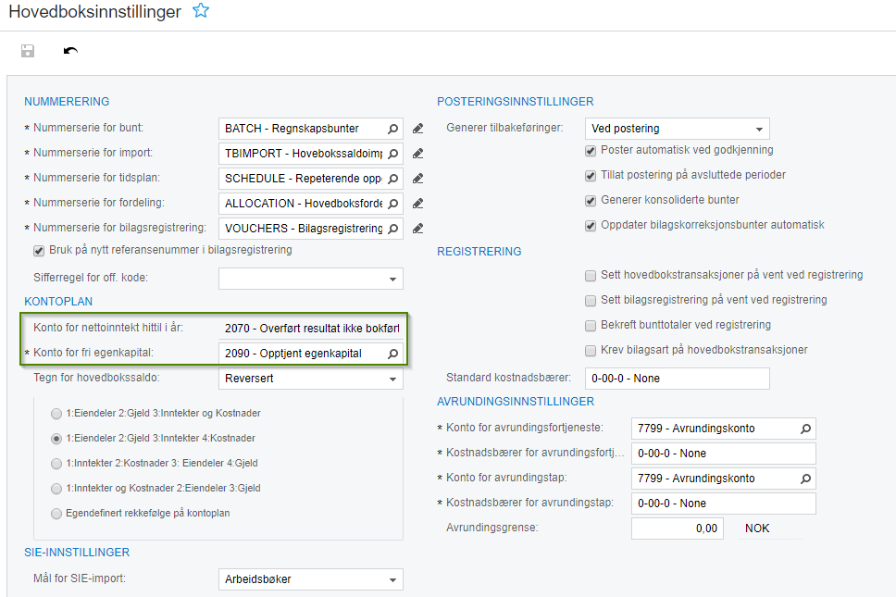Check Krev bilagsart på hovedbokstransaksjoner

pyautogui.click(x=591, y=350)
